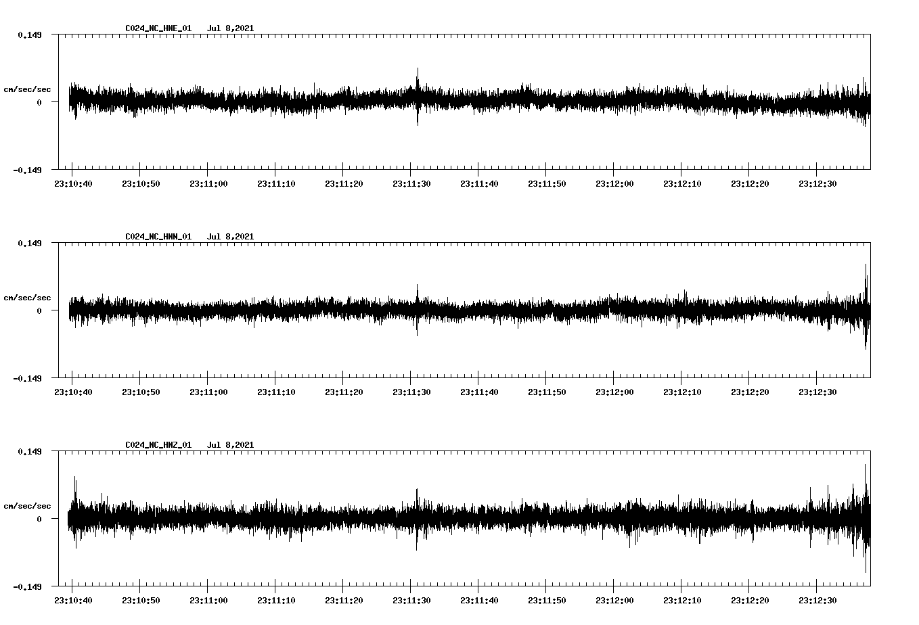Pick 23:11:00 time label under HNN plot

point(208,392)
